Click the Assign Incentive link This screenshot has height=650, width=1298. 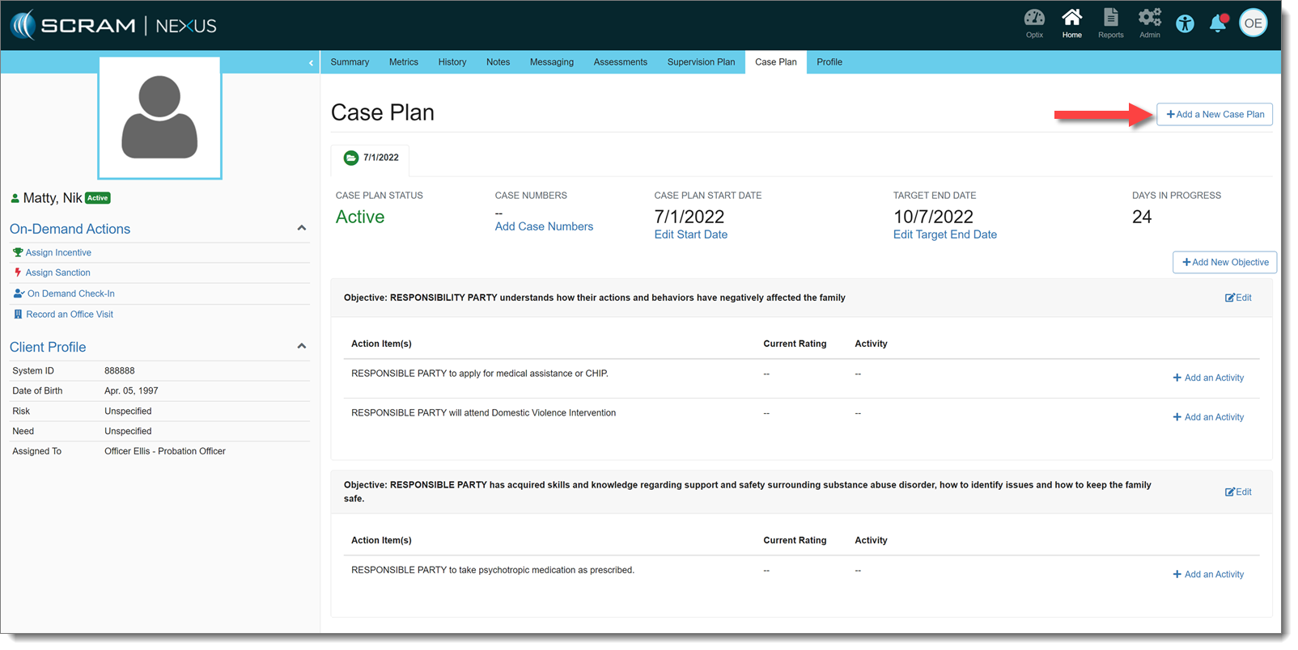click(x=58, y=253)
